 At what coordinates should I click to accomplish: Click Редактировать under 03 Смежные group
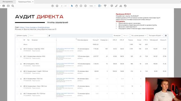point(36,51)
